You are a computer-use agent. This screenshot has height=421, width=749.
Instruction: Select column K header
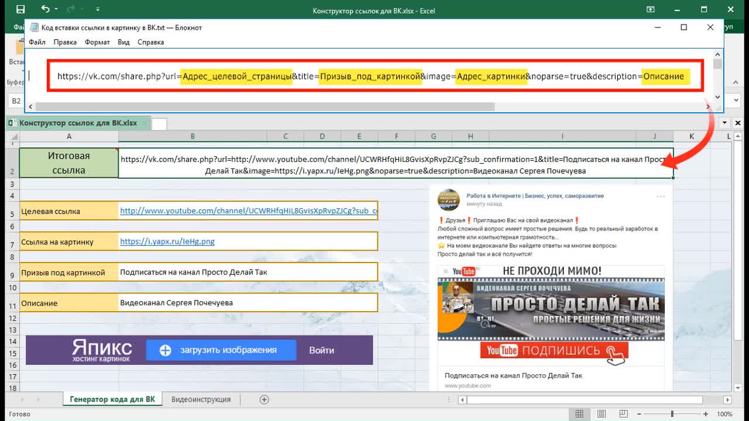pos(692,136)
